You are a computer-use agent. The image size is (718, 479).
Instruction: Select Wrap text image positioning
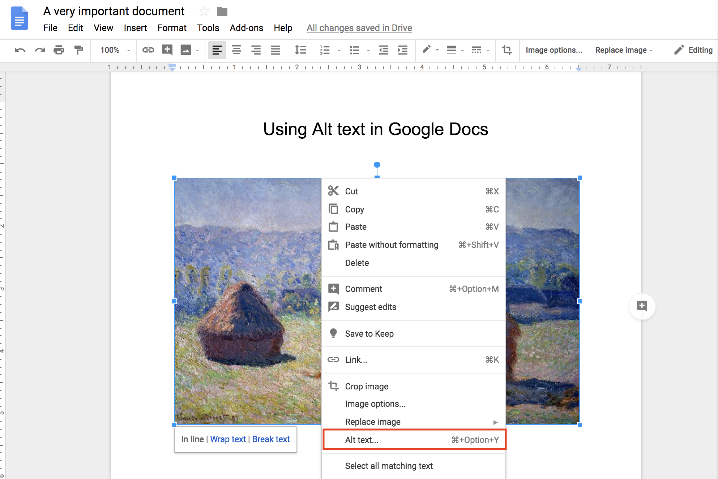pos(228,439)
